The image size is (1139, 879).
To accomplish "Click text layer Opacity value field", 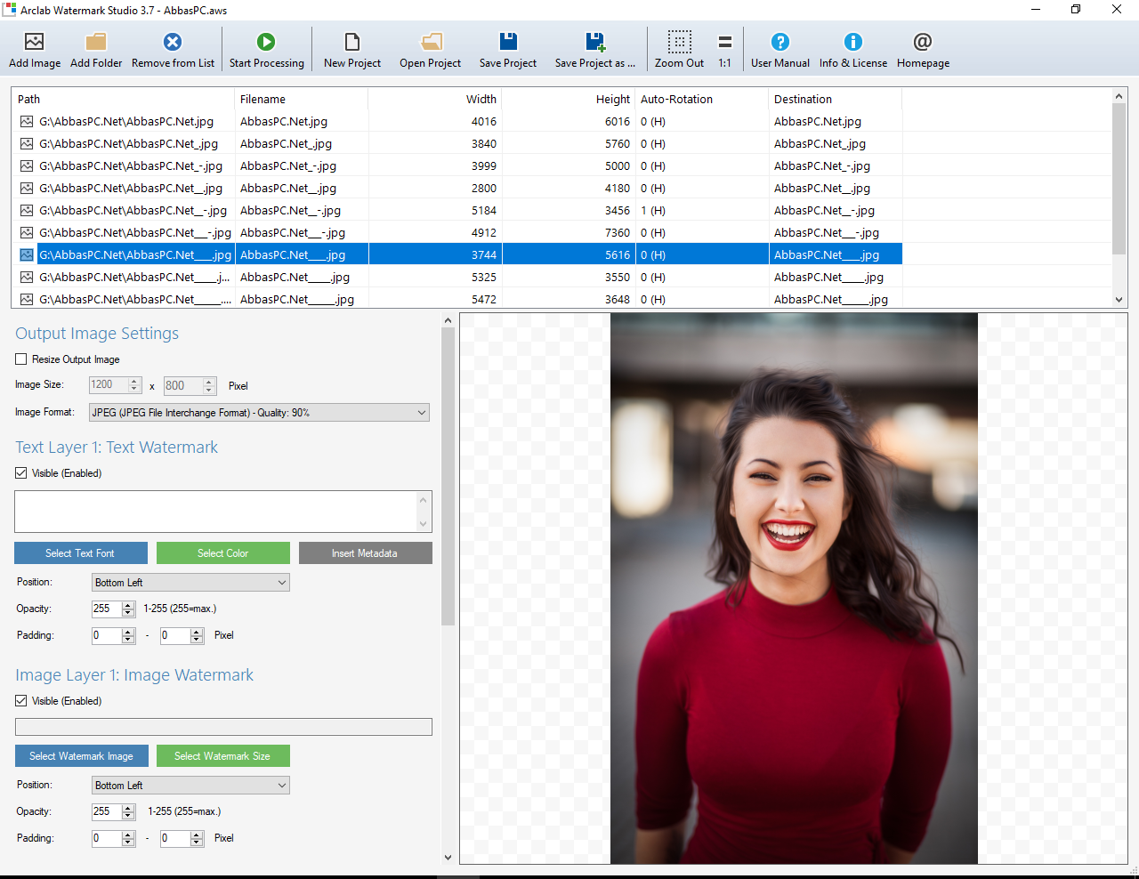I will 106,609.
